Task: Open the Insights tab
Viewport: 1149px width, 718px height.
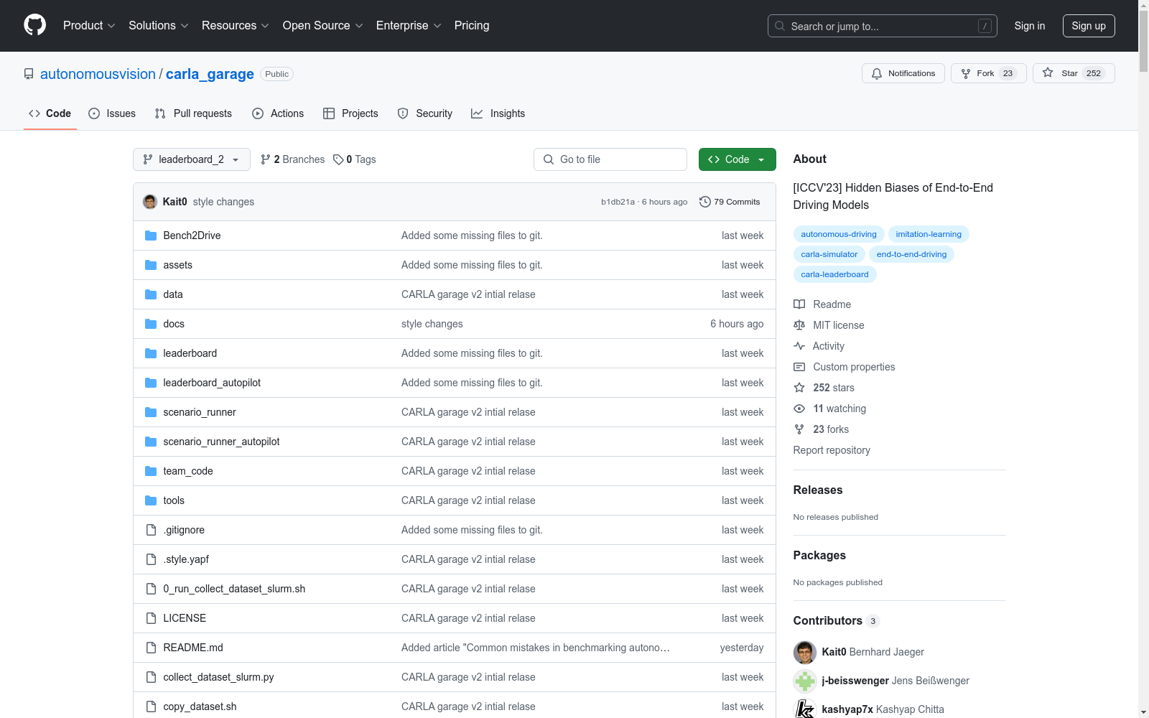Action: point(498,113)
